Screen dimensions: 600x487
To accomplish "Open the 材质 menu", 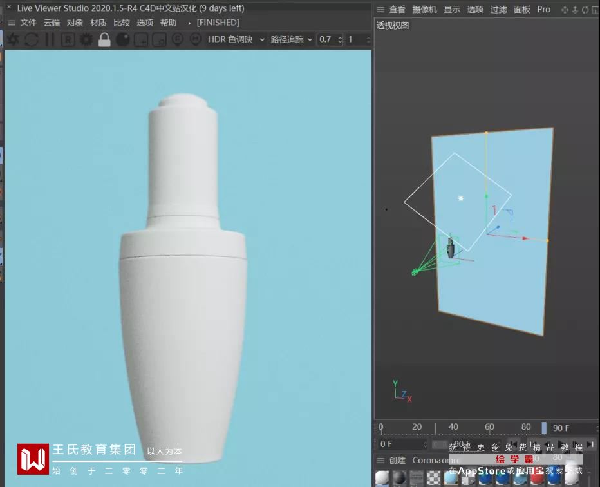I will (98, 23).
